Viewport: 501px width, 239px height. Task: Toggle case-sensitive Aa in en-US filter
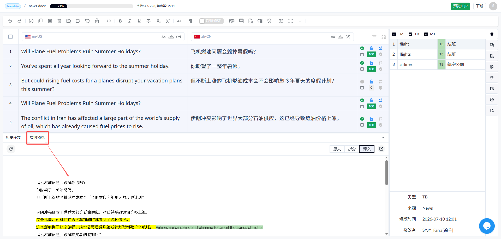[x=163, y=37]
